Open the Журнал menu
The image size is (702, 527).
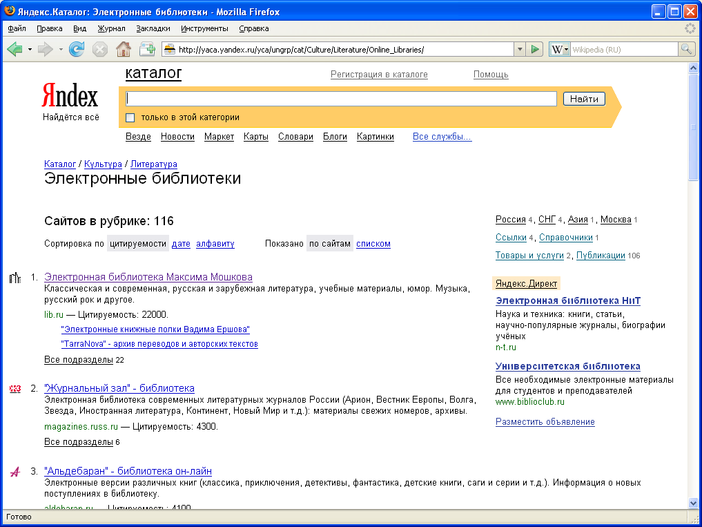point(112,28)
